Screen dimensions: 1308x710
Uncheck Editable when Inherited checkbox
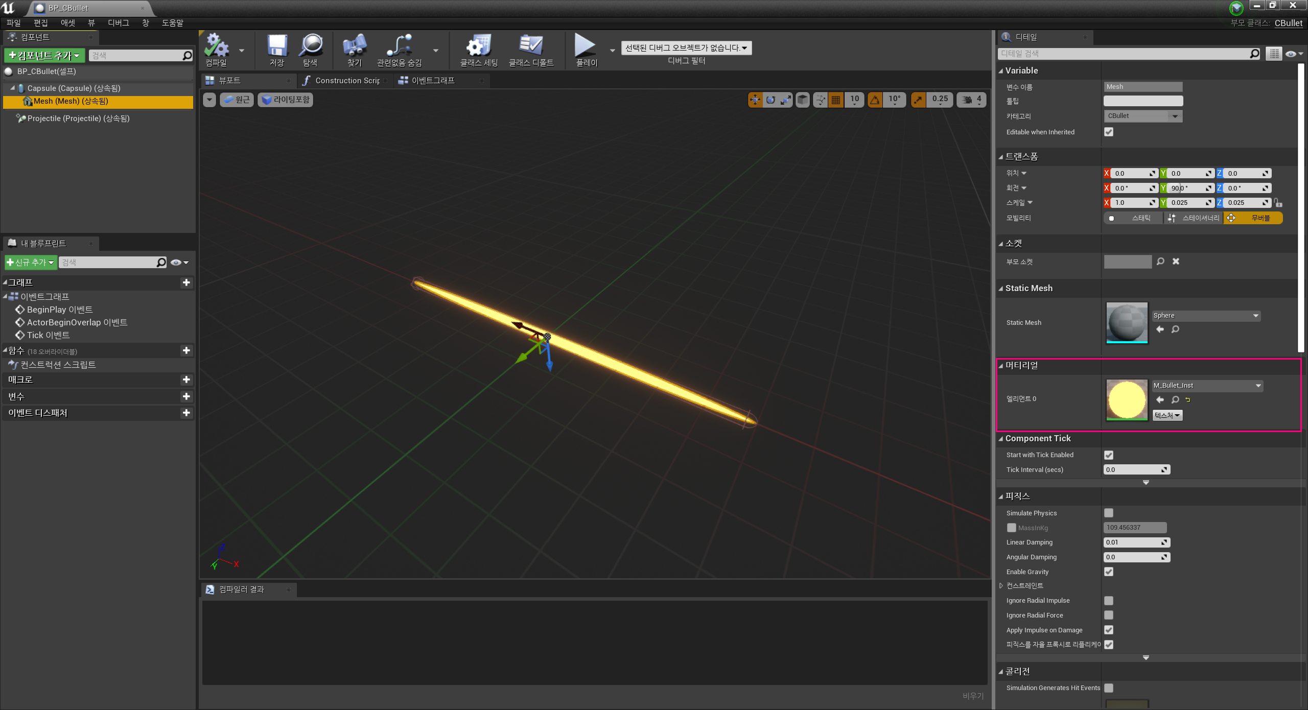(1108, 132)
